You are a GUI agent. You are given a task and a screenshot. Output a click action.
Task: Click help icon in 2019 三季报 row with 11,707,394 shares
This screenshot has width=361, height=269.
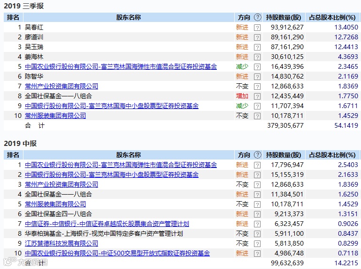pos(257,106)
